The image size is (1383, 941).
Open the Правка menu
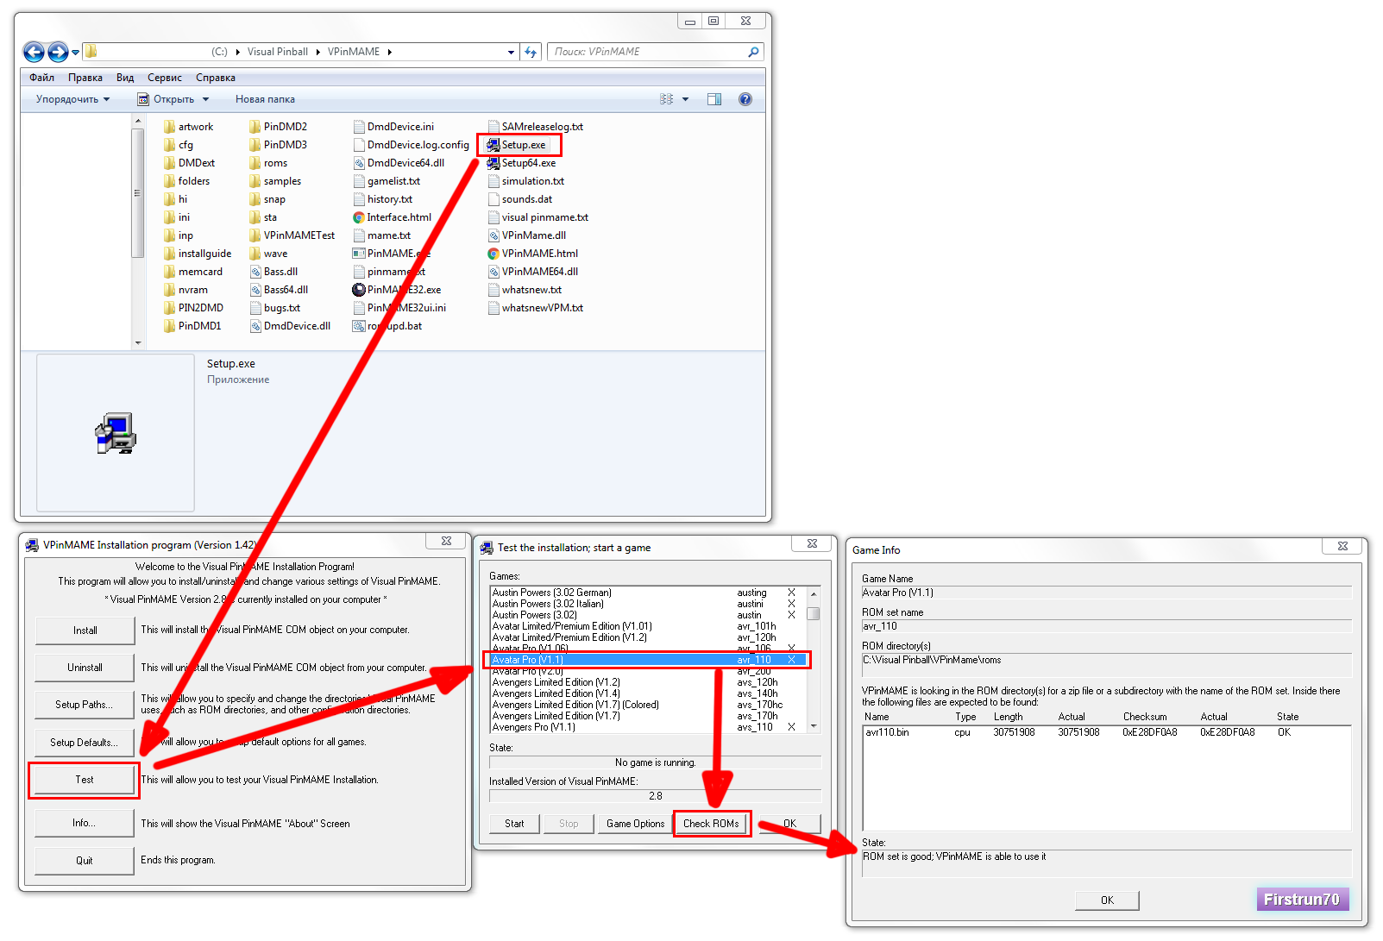85,78
